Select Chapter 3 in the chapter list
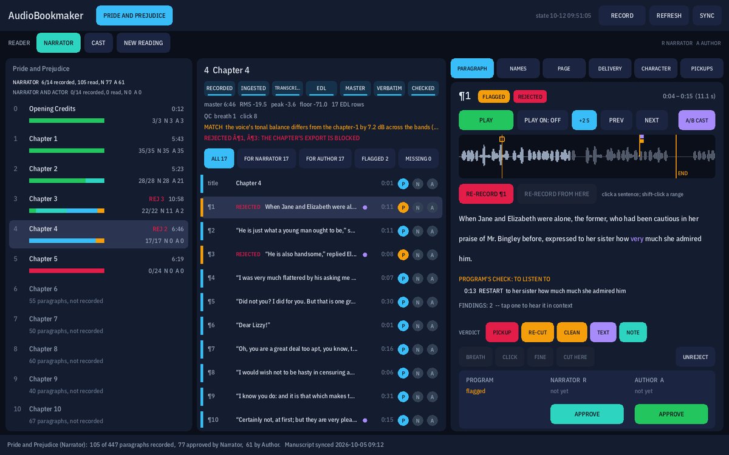The width and height of the screenshot is (729, 455). point(98,204)
